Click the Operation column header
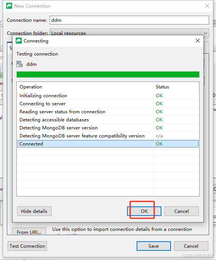The image size is (216, 260). click(x=85, y=87)
